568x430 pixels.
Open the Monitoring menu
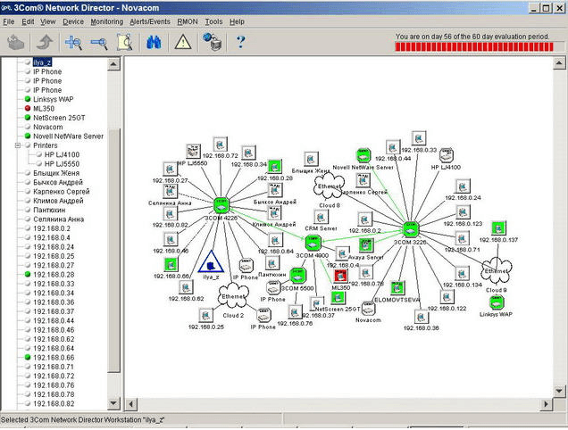click(107, 21)
